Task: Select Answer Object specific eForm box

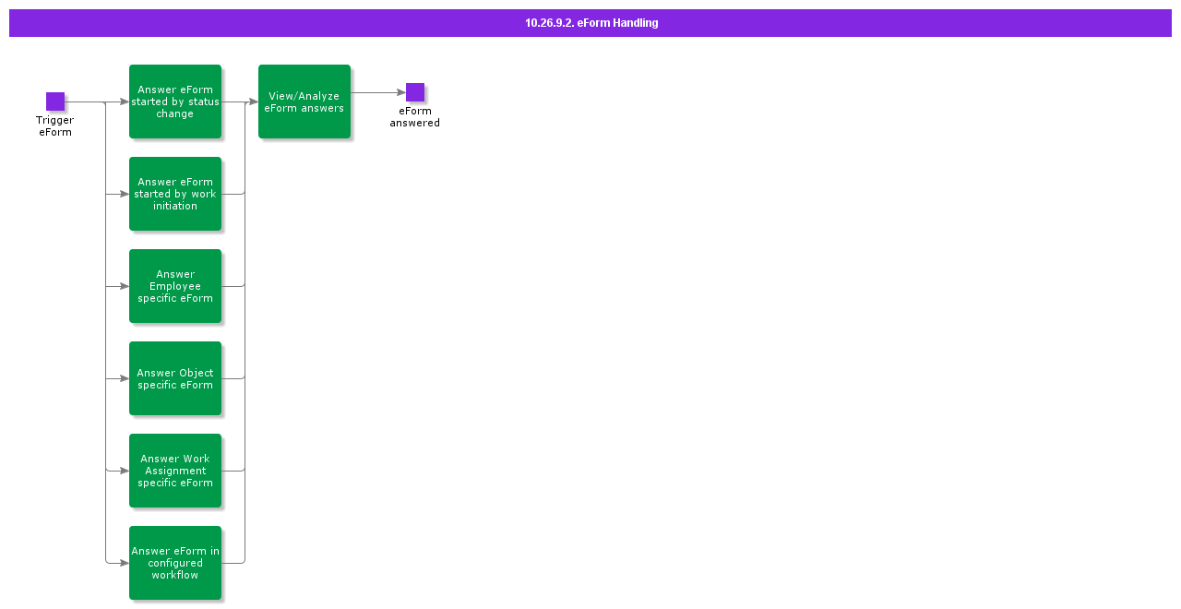Action: 175,378
